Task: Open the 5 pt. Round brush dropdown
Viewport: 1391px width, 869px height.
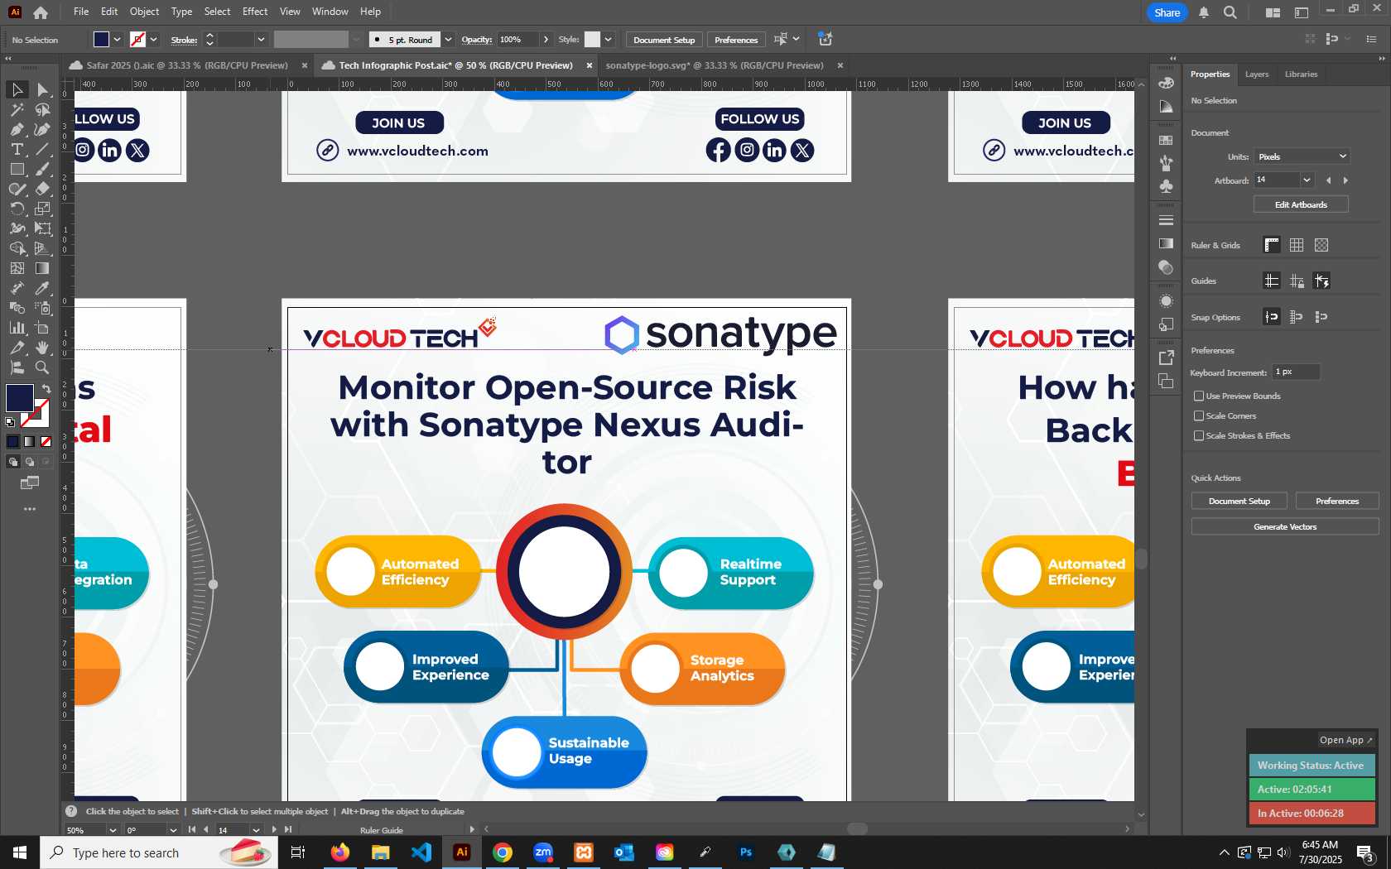Action: click(448, 40)
